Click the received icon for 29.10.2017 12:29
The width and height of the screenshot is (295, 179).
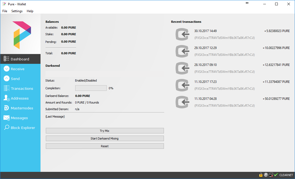coord(182,51)
